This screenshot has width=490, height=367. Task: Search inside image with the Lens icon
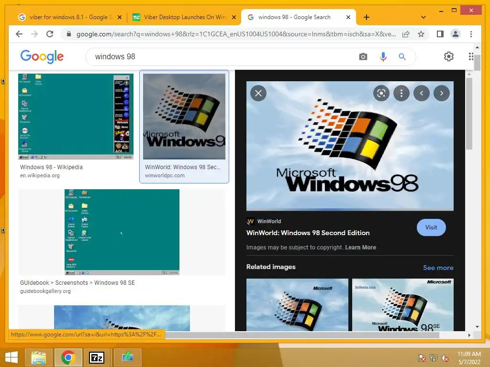tap(381, 93)
